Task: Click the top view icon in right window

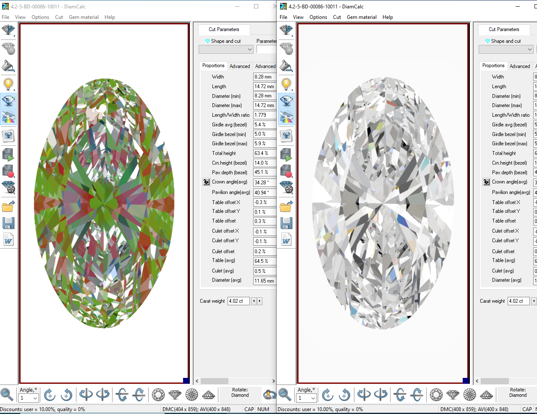Action: point(436,395)
